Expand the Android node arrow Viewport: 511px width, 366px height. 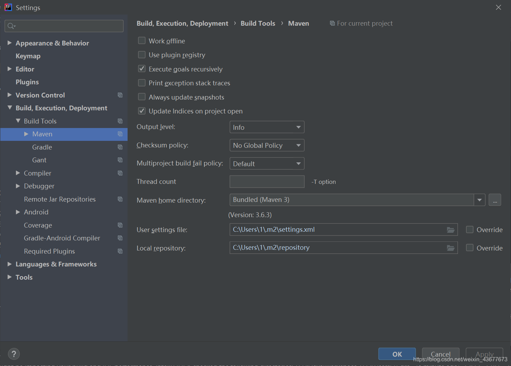pos(18,212)
